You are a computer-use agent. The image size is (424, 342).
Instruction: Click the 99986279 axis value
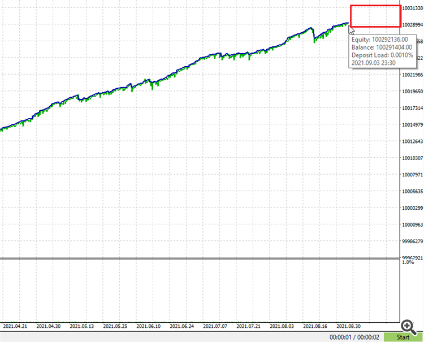[412, 241]
